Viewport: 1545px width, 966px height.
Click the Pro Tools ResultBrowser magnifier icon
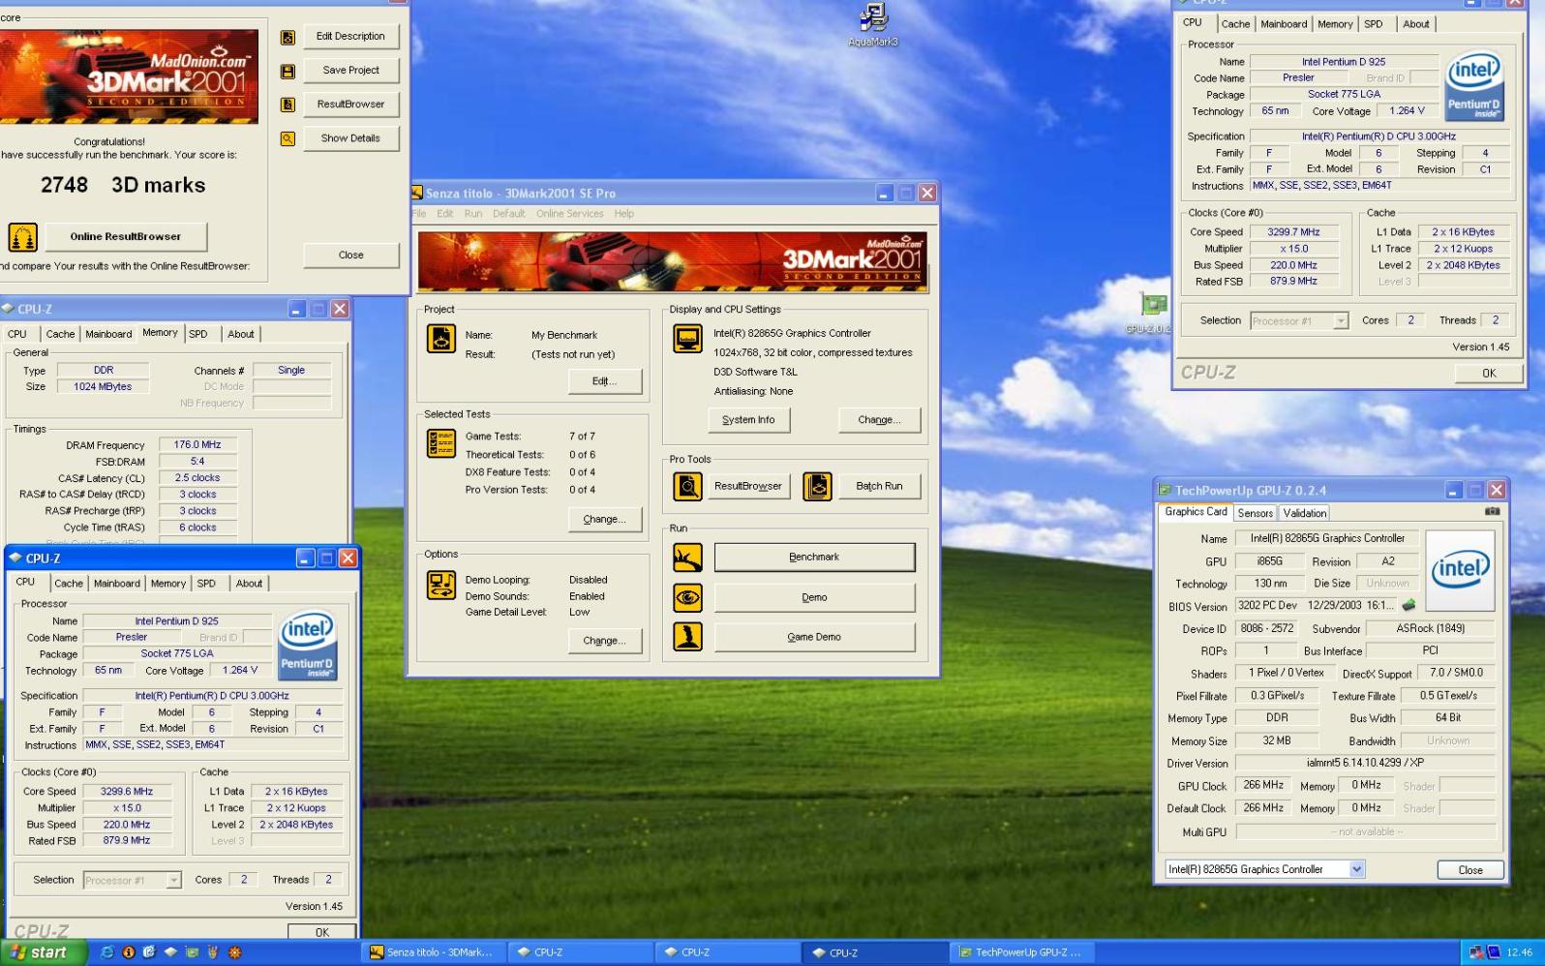[x=687, y=486]
